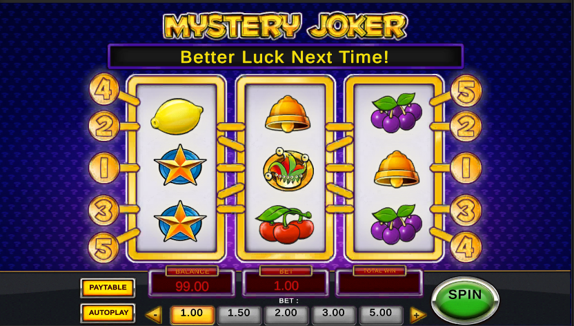Open the Paytable
Screen dimensions: 574x326
click(x=108, y=287)
